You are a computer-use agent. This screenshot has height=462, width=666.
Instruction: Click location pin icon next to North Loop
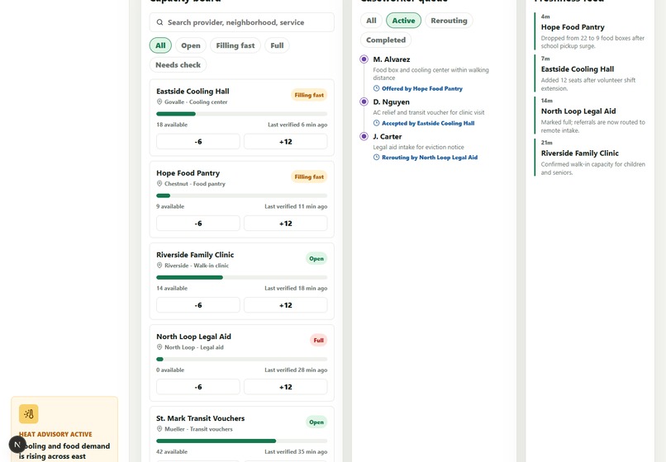point(159,347)
